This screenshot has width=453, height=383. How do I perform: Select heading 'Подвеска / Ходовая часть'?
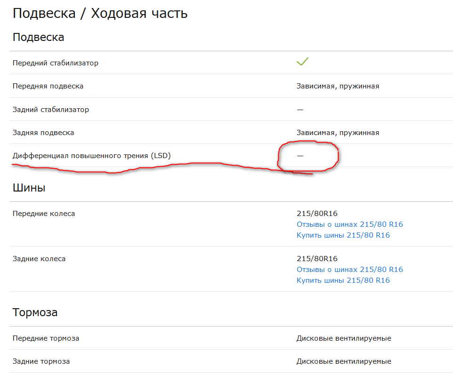(x=100, y=13)
